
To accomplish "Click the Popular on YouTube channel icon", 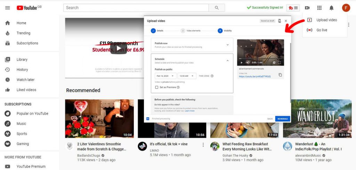I will pyautogui.click(x=8, y=113).
